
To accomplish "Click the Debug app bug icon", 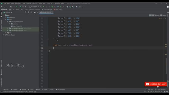I will (52, 7).
